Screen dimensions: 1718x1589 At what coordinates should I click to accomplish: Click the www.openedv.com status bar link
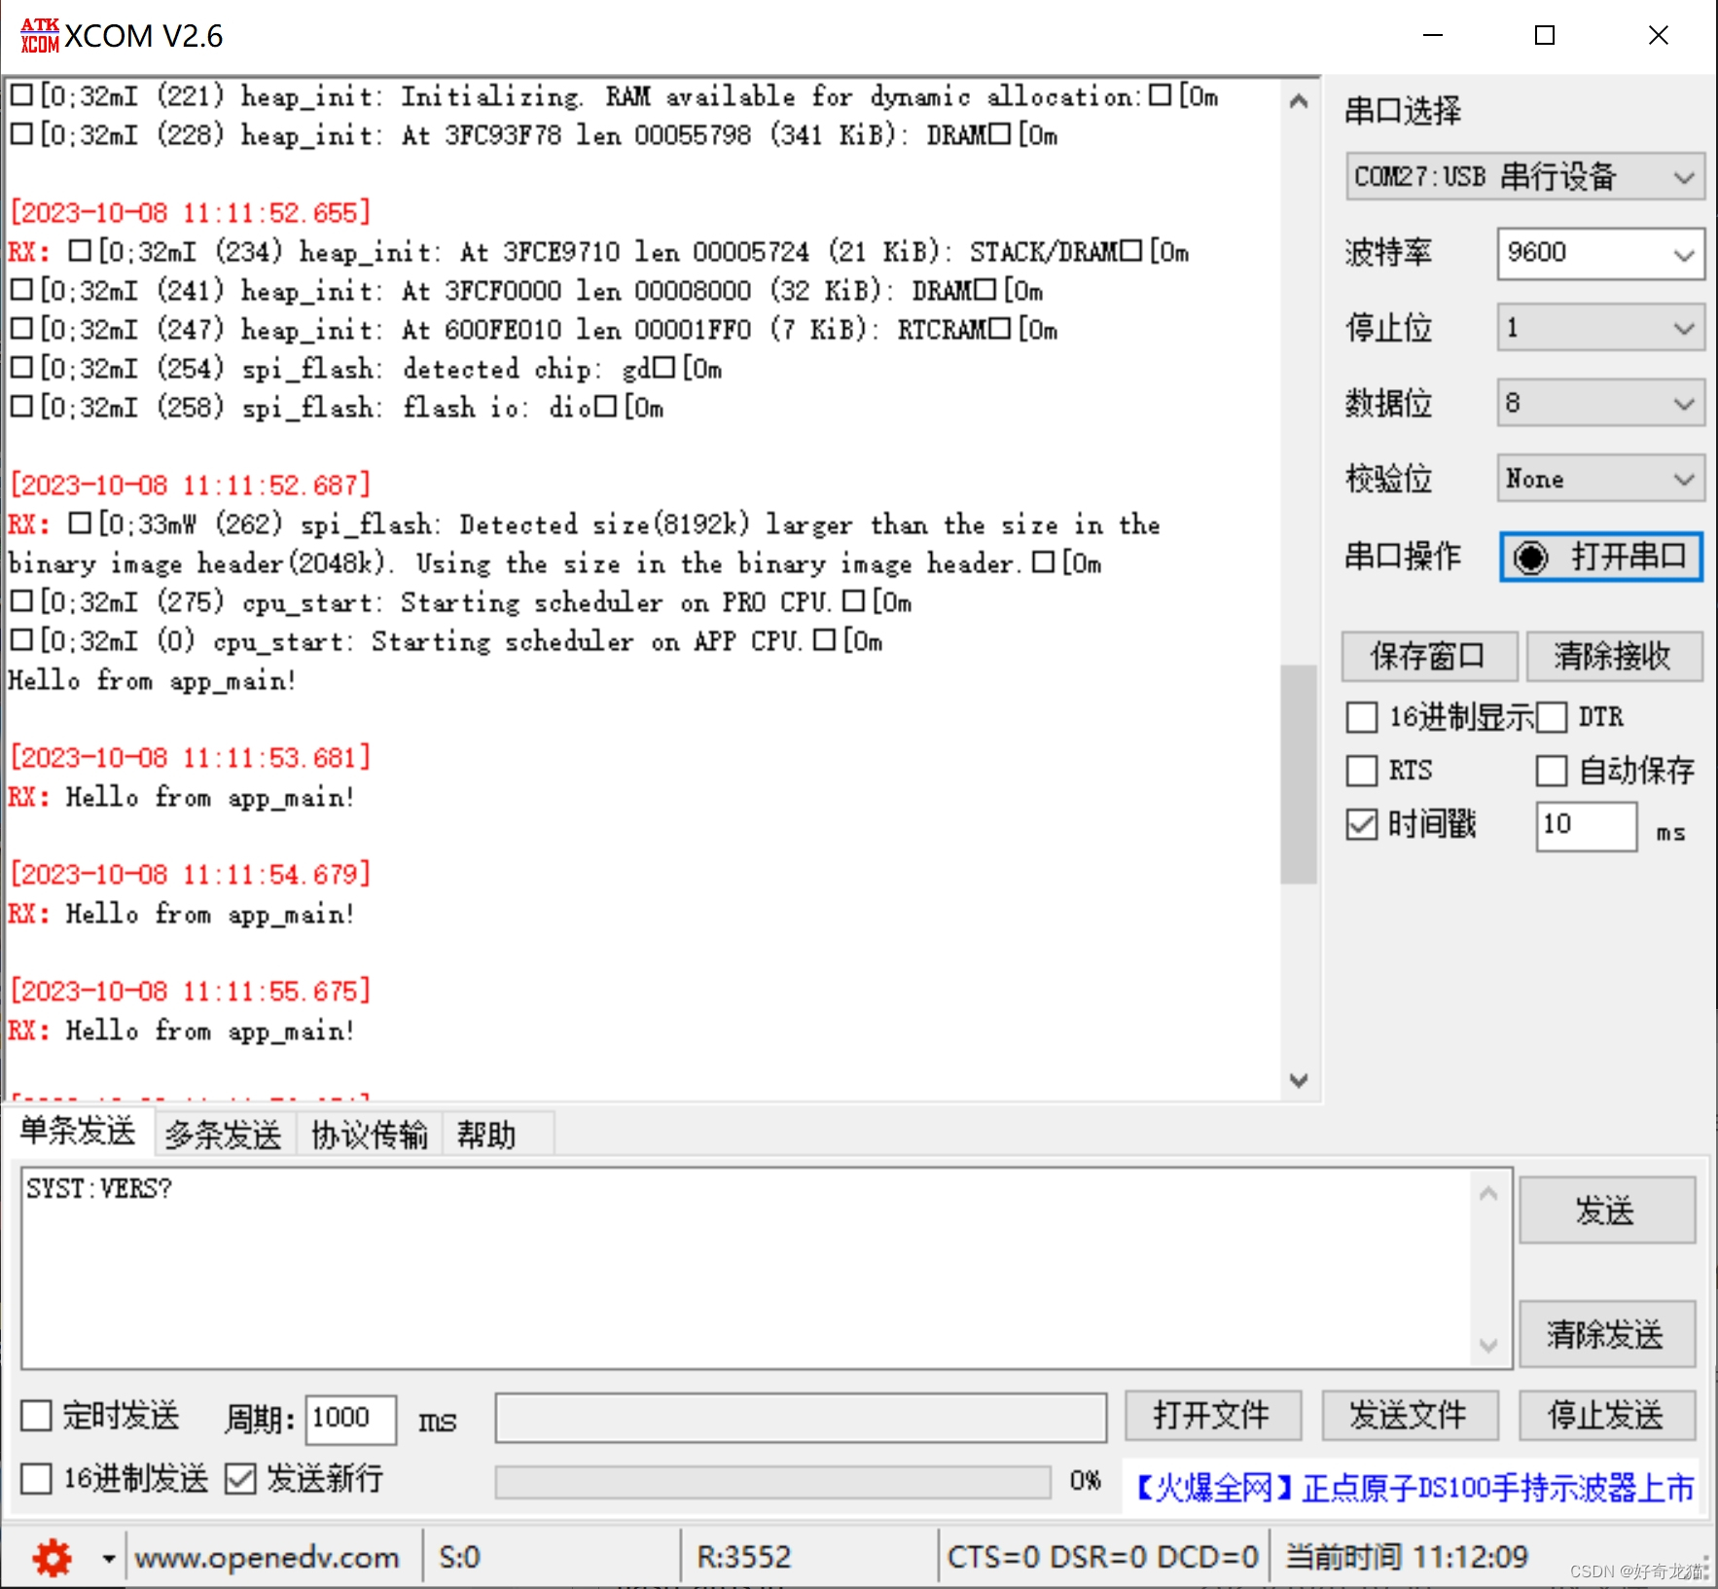pyautogui.click(x=267, y=1558)
